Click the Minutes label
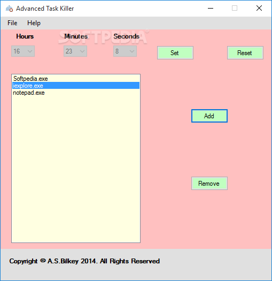272x281 pixels. [x=76, y=36]
